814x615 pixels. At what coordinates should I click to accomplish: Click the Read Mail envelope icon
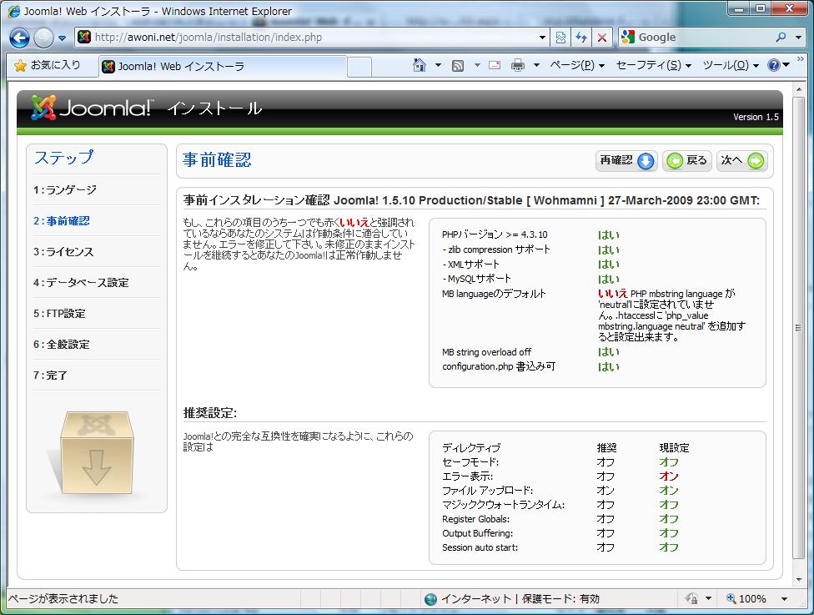pyautogui.click(x=495, y=65)
